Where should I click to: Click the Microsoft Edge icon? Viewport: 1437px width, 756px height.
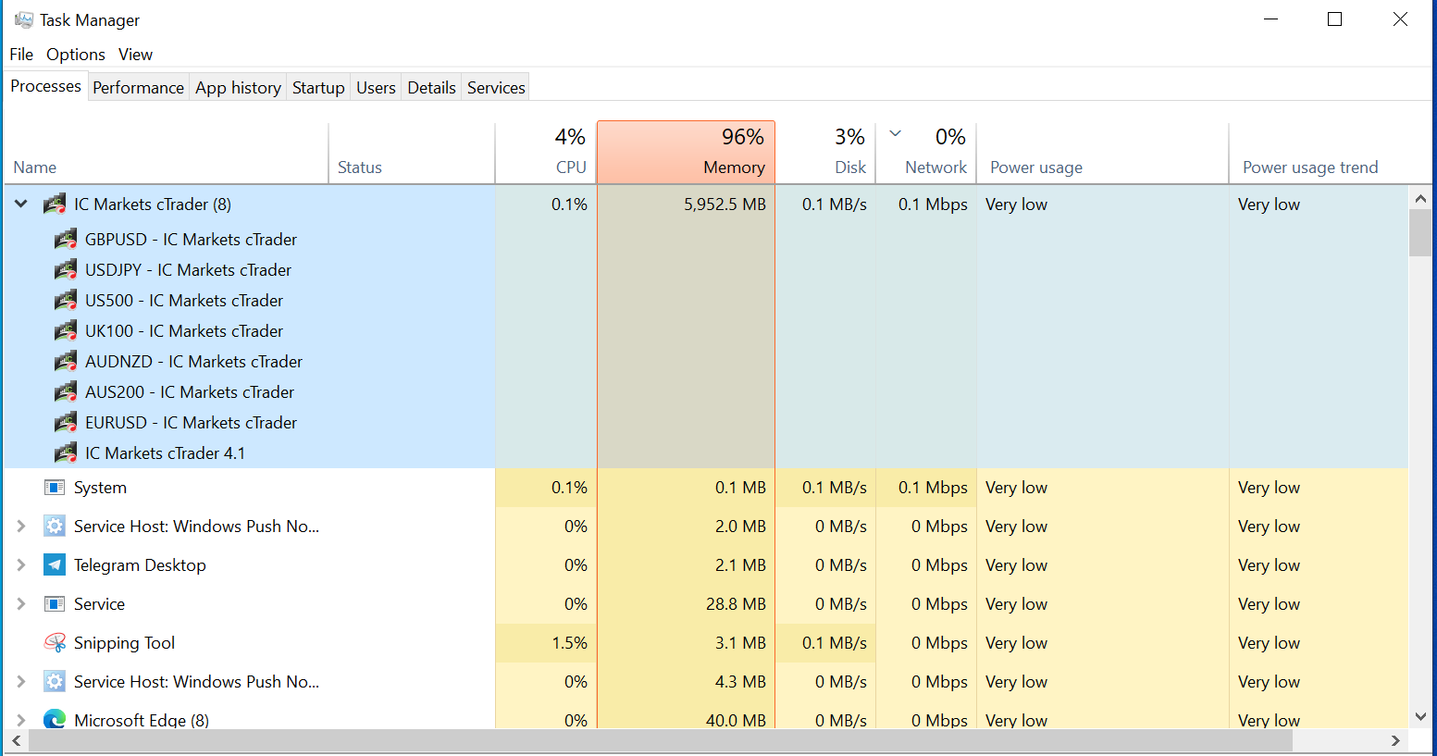pyautogui.click(x=55, y=719)
